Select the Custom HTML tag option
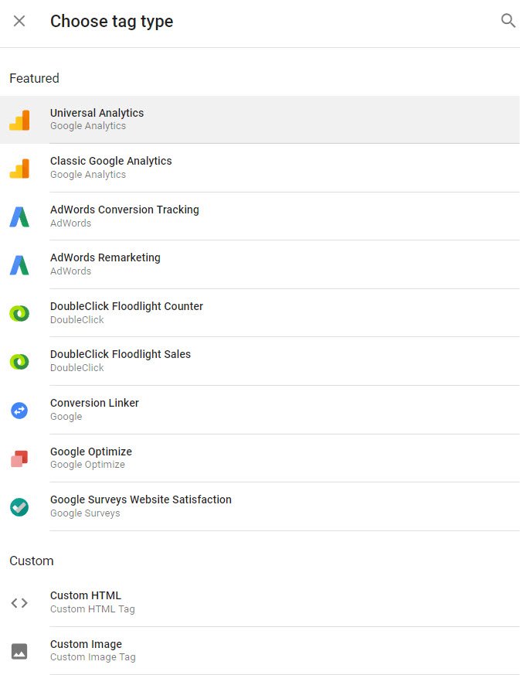 260,602
